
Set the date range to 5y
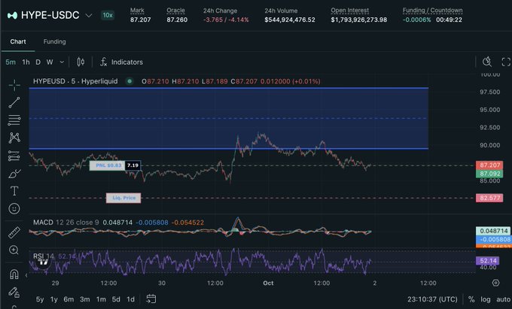click(x=40, y=299)
